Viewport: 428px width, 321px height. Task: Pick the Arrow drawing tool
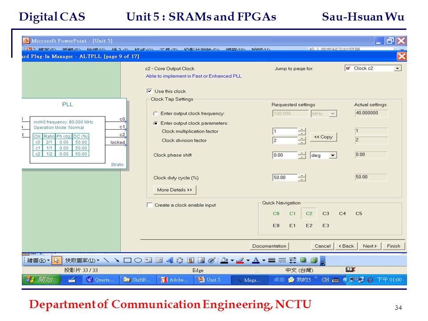[x=117, y=260]
